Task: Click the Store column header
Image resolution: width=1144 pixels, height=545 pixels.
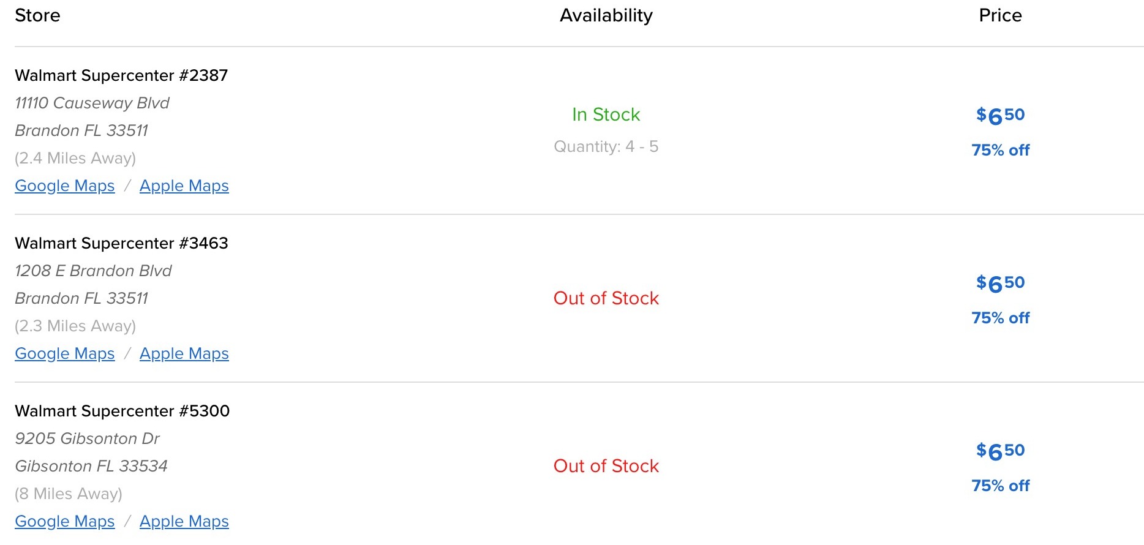Action: coord(37,15)
